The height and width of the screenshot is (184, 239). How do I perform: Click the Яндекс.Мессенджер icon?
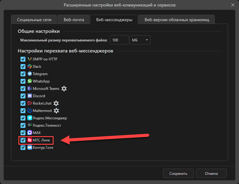click(x=30, y=118)
